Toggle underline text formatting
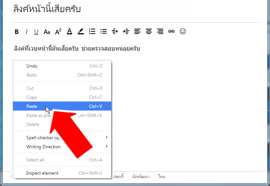The height and width of the screenshot is (186, 270). [36, 32]
